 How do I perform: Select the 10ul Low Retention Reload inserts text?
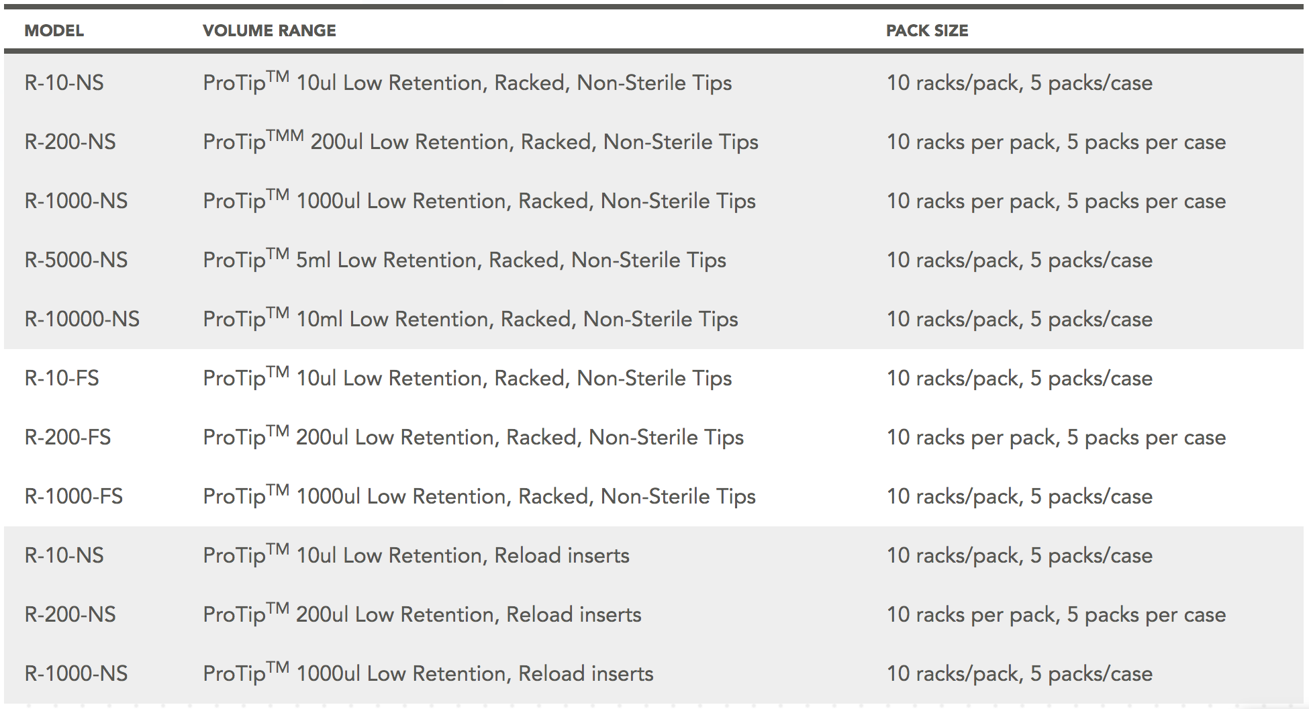(x=416, y=556)
